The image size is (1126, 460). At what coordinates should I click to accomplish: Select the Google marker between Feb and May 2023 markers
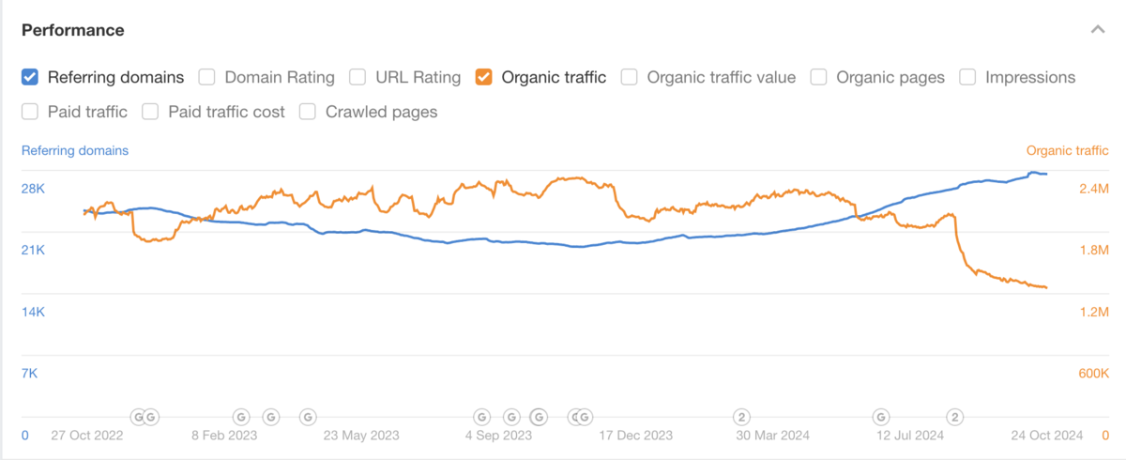(270, 416)
